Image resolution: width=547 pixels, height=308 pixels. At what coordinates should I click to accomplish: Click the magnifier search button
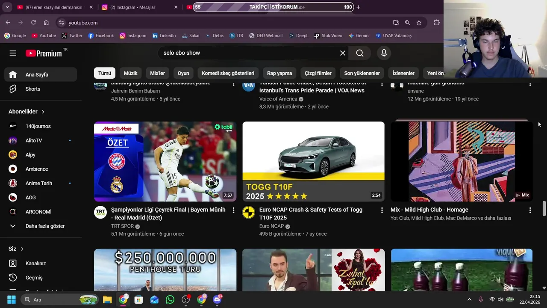click(x=360, y=53)
